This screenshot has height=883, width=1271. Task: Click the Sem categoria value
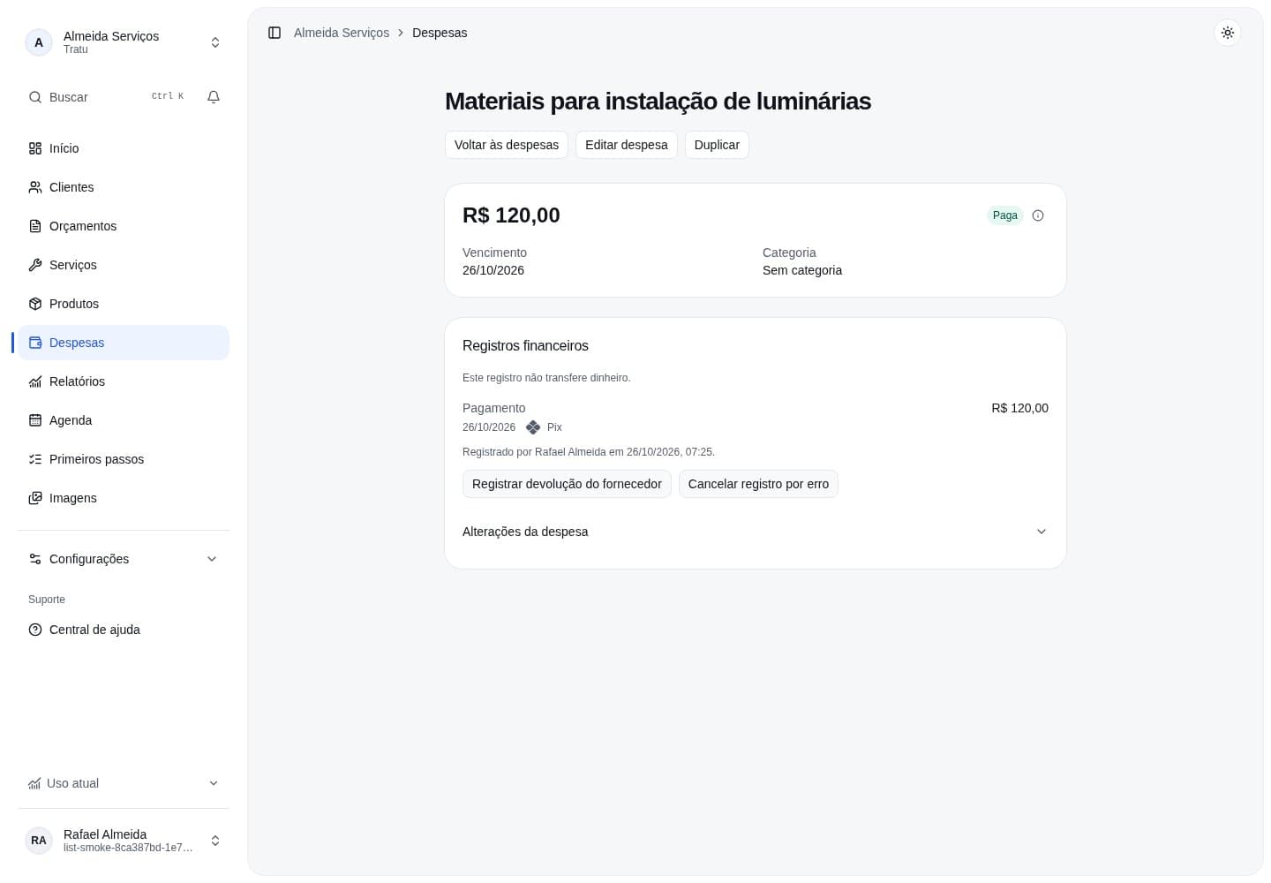[x=802, y=270]
